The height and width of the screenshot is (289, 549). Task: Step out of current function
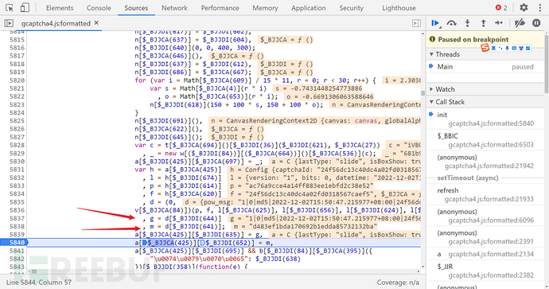[x=483, y=23]
